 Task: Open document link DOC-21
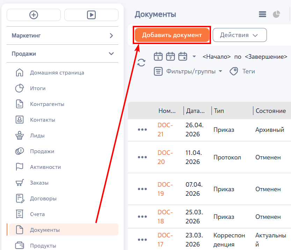tap(165, 130)
